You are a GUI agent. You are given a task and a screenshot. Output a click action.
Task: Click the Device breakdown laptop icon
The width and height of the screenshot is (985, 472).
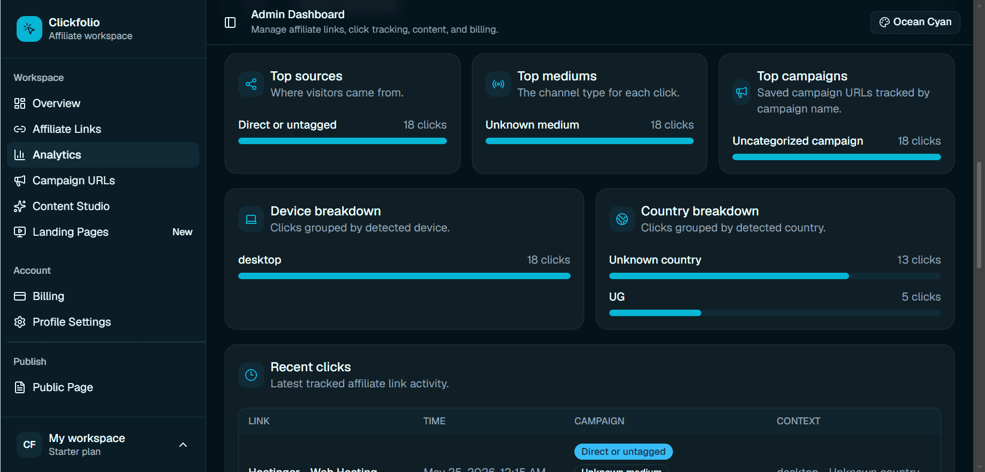(251, 219)
